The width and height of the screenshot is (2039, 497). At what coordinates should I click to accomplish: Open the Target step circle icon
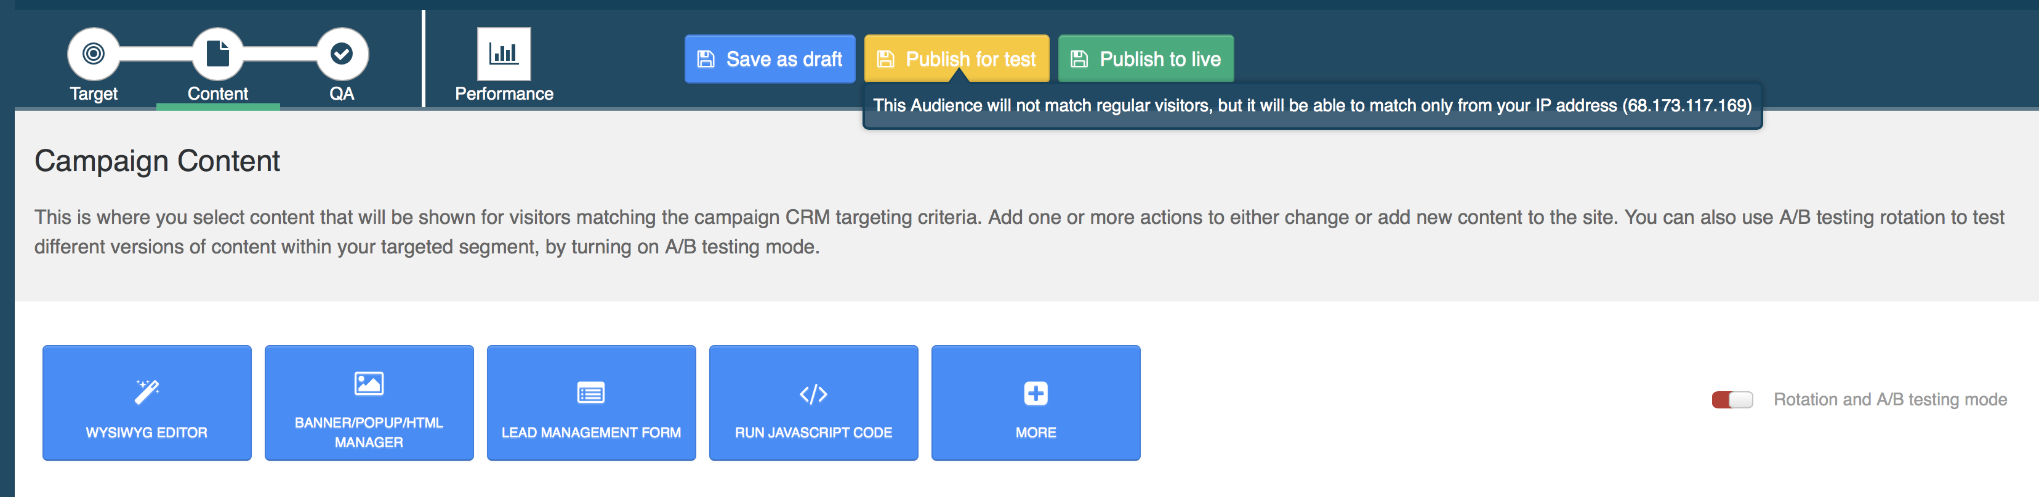coord(94,53)
